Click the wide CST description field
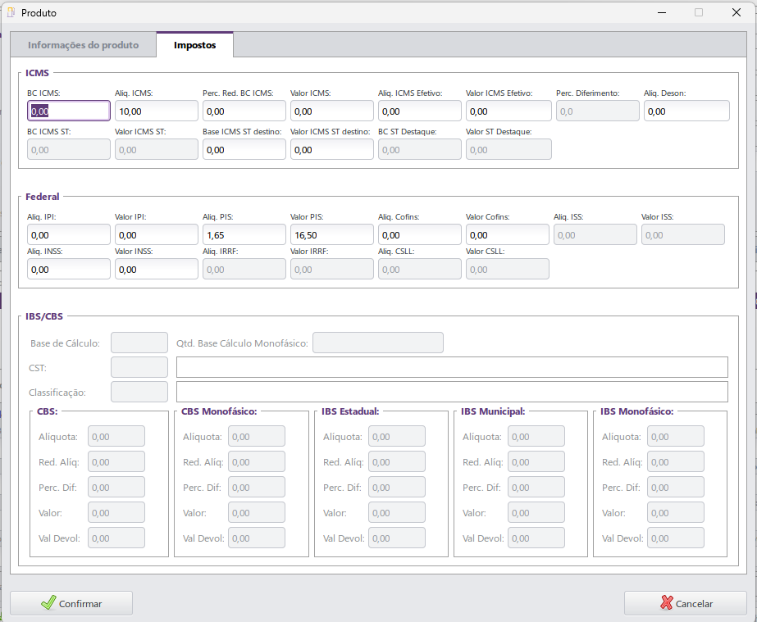The image size is (757, 622). point(451,367)
